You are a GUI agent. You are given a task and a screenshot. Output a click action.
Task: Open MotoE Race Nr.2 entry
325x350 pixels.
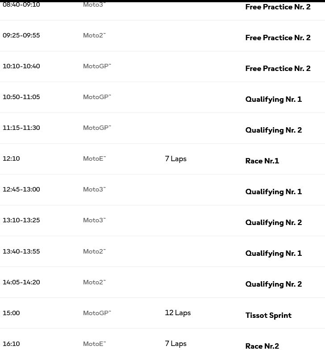(x=262, y=346)
